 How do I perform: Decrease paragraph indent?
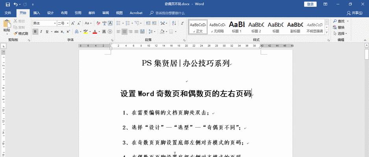[x=148, y=23]
